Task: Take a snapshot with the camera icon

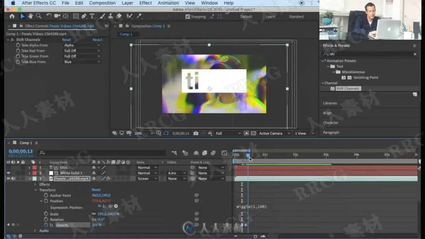Action: (196, 133)
